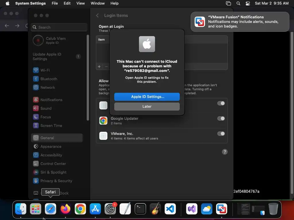Open Google Chrome from the Dock

[x=80, y=209]
